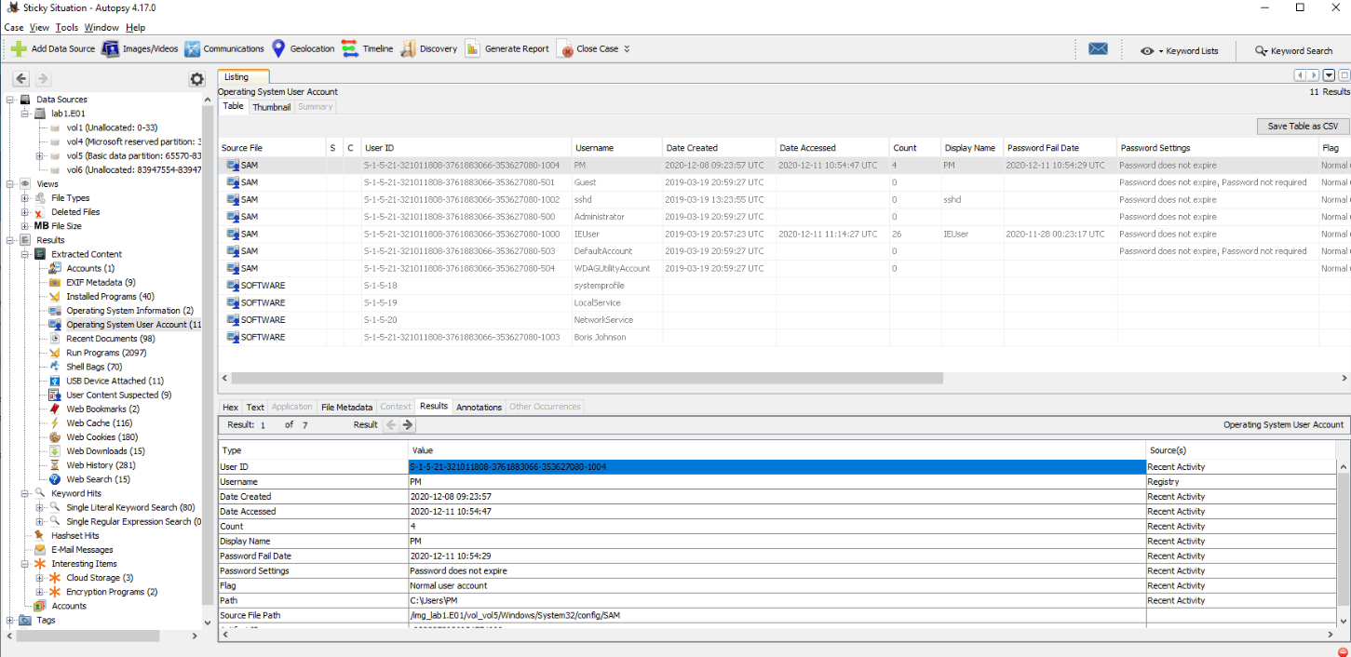Select Web Search (15) tree item
Image resolution: width=1351 pixels, height=657 pixels.
click(x=98, y=479)
